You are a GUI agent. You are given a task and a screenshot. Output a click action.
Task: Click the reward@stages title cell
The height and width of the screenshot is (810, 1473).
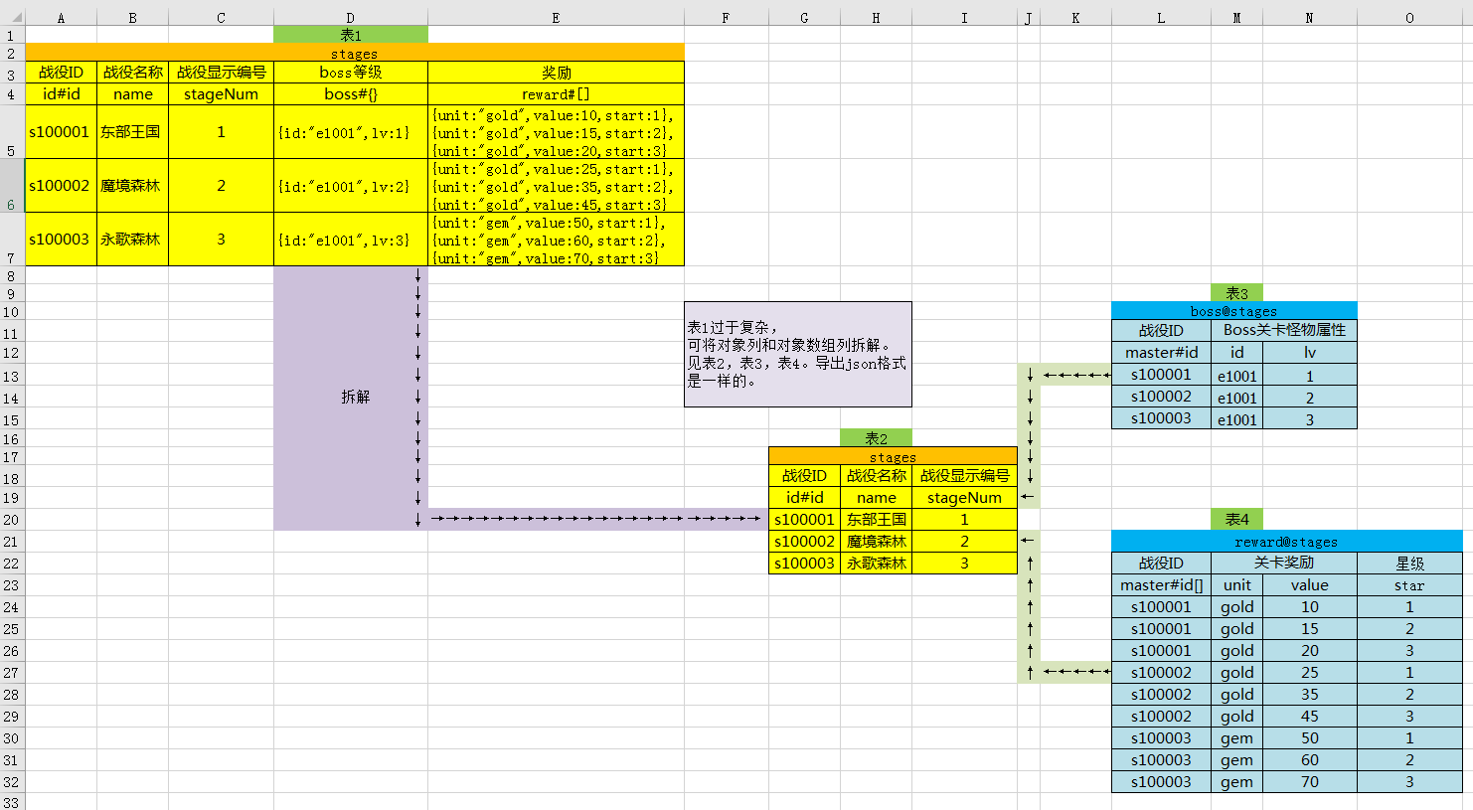(x=1286, y=542)
